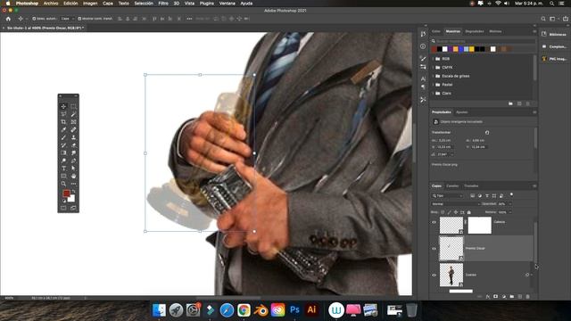This screenshot has height=321, width=571.
Task: Open the Capa auto-select dropdown in options bar
Action: point(68,19)
